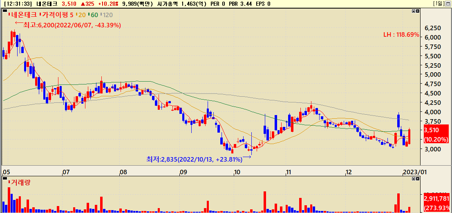The height and width of the screenshot is (213, 452).
Task: Maximize the price chart pane
Action: point(414,11)
